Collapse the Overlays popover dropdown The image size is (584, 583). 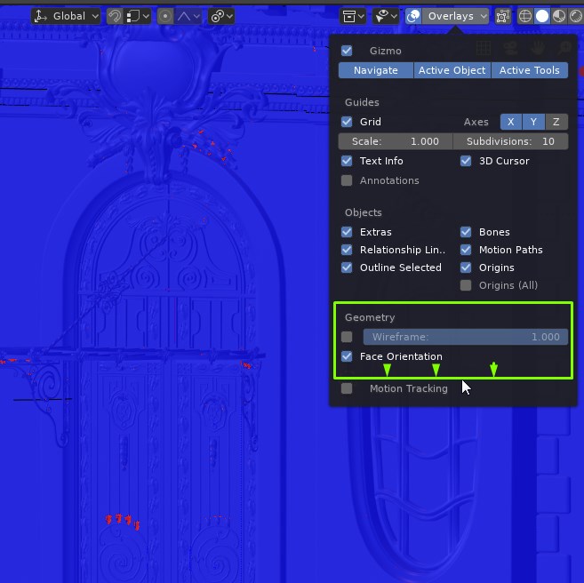455,16
